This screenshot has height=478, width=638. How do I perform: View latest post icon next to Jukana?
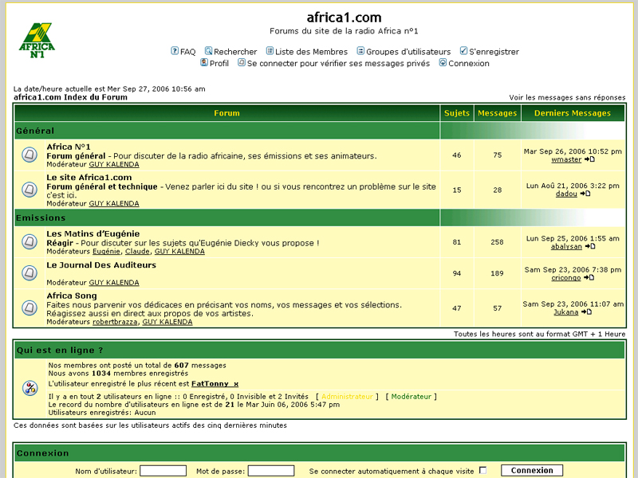coord(586,312)
